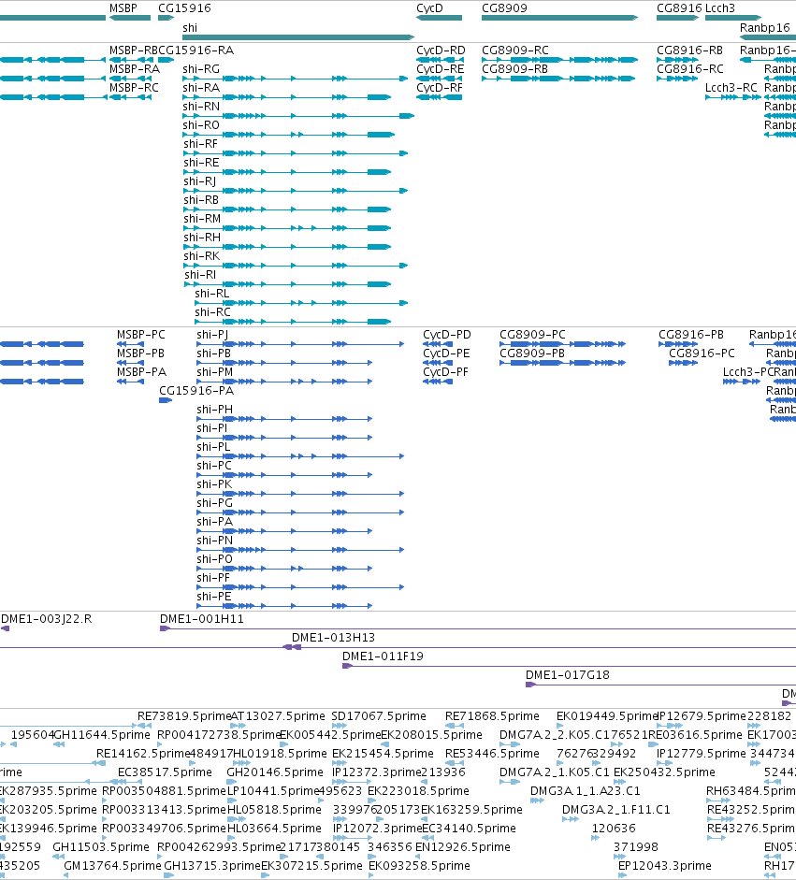Click the CG15916-PA protein label
796x880 pixels.
point(196,391)
